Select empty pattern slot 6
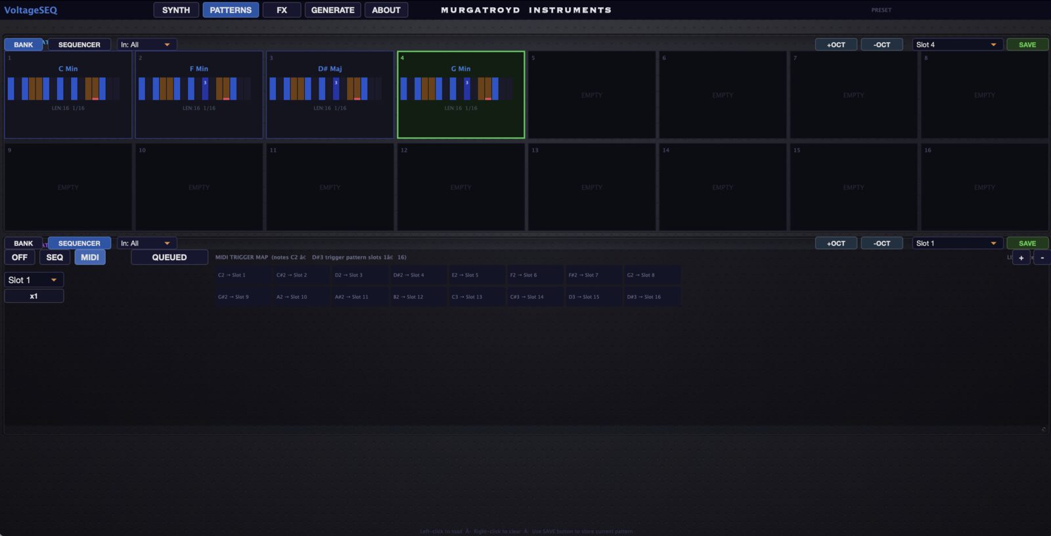 (723, 95)
